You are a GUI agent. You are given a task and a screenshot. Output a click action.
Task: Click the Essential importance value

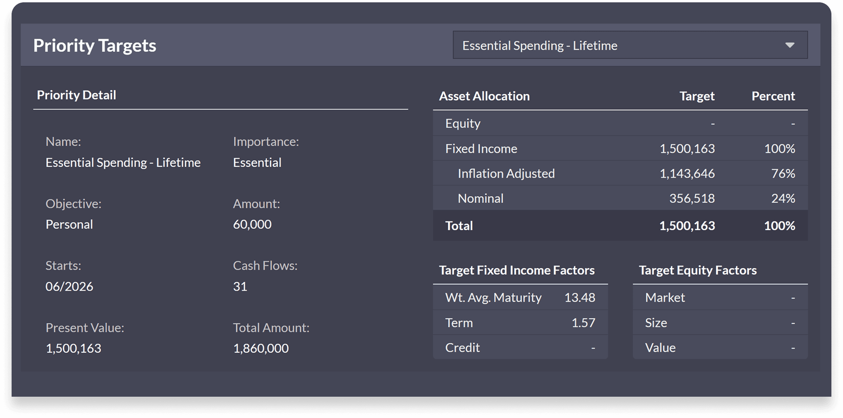point(257,163)
